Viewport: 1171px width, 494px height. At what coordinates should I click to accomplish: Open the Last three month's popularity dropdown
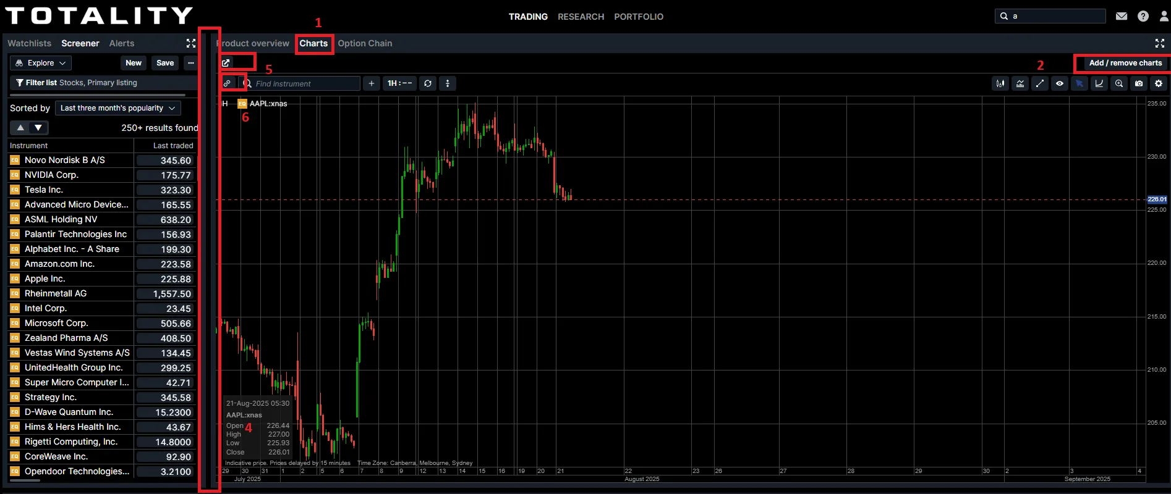pyautogui.click(x=117, y=108)
